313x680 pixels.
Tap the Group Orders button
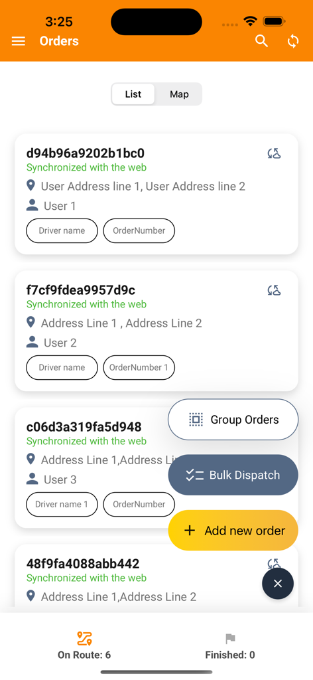point(233,420)
